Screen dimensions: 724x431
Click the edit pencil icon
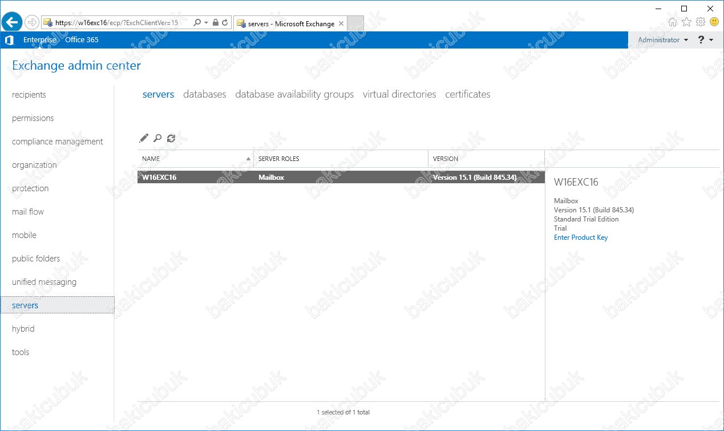click(x=144, y=138)
